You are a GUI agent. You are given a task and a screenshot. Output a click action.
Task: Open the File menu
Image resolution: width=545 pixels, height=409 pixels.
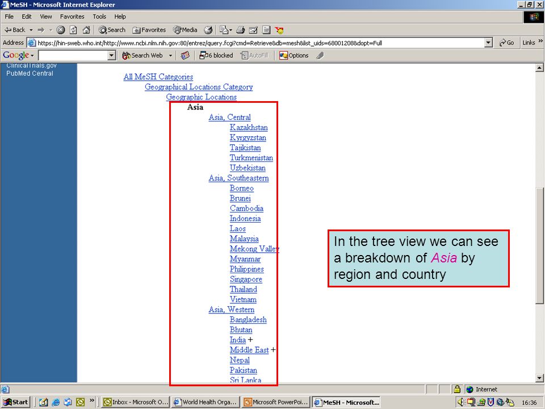coord(9,16)
